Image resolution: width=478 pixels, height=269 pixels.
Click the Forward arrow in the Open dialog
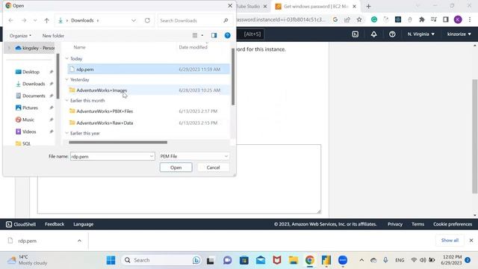point(24,20)
